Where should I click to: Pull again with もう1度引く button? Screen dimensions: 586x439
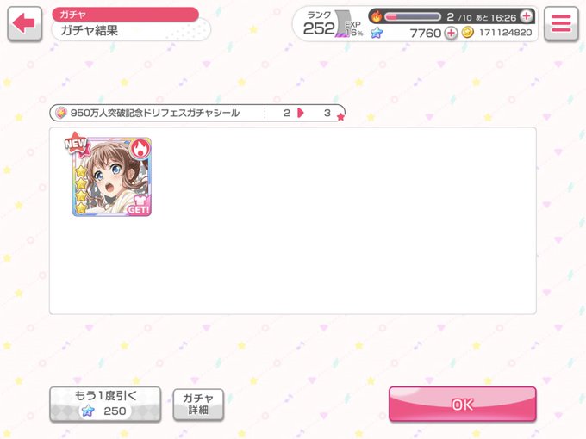point(105,405)
